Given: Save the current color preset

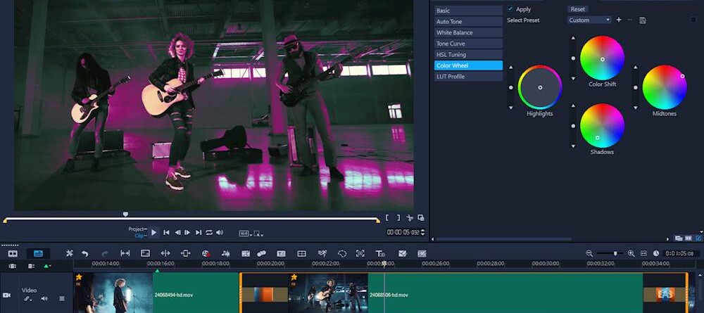Looking at the screenshot, I should click(642, 20).
